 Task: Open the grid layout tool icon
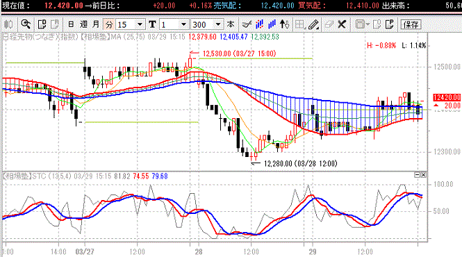point(300,24)
